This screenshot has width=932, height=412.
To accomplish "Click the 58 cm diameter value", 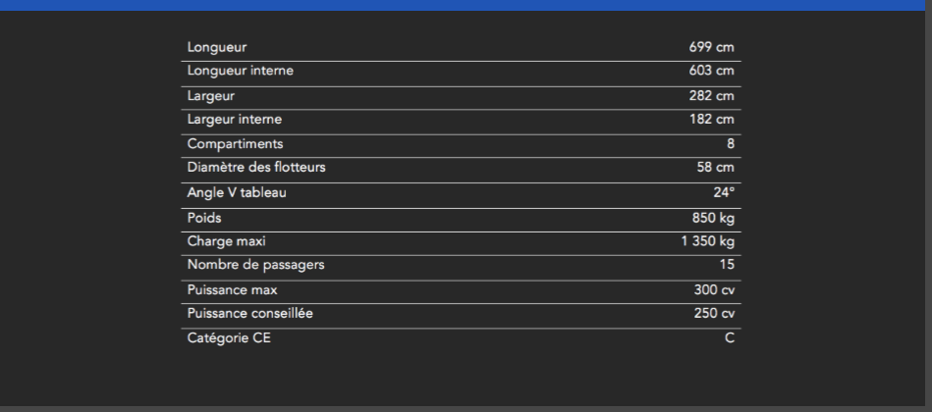I will click(715, 168).
